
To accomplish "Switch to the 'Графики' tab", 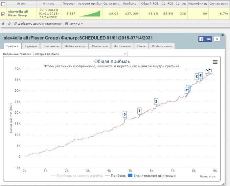I will coord(12,46).
